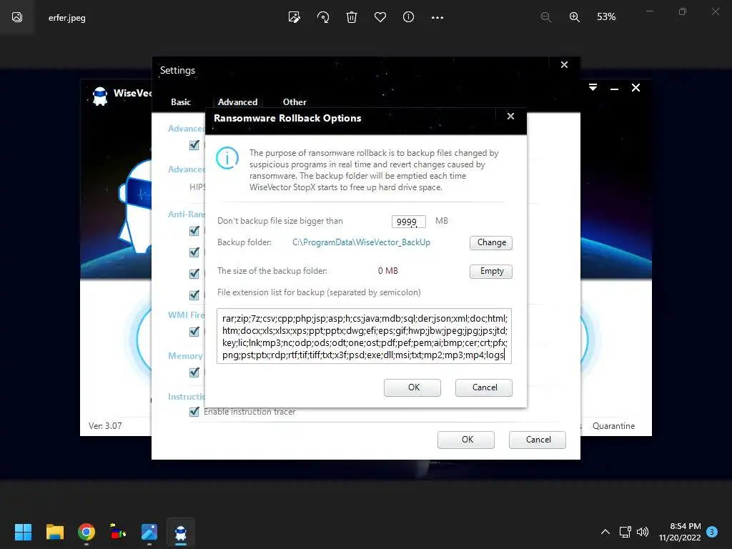This screenshot has width=732, height=549.
Task: Delete the image using the trash icon
Action: (x=352, y=17)
